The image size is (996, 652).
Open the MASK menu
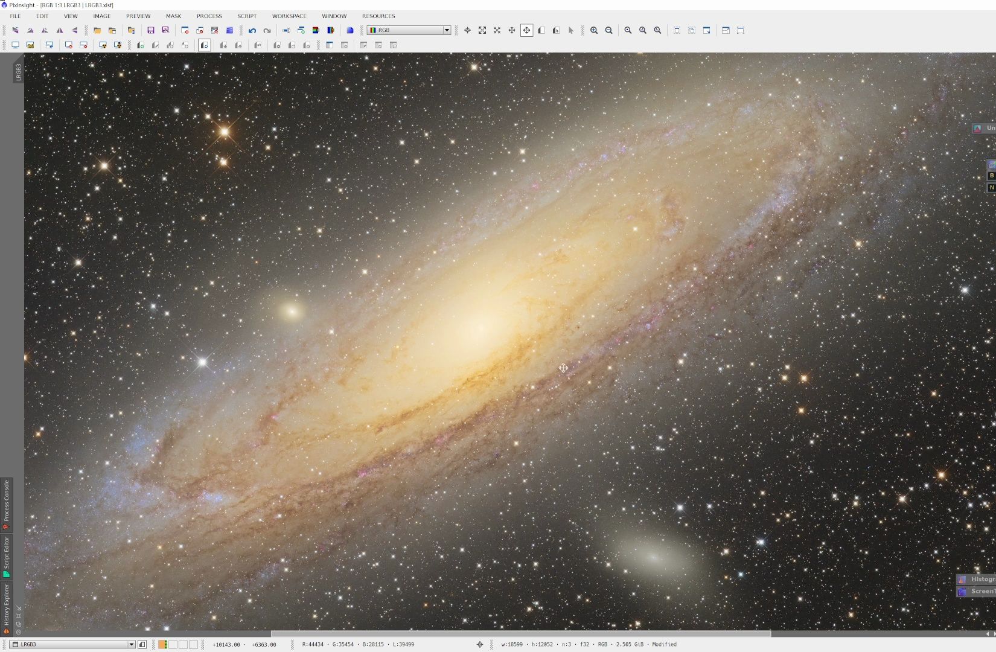(173, 16)
